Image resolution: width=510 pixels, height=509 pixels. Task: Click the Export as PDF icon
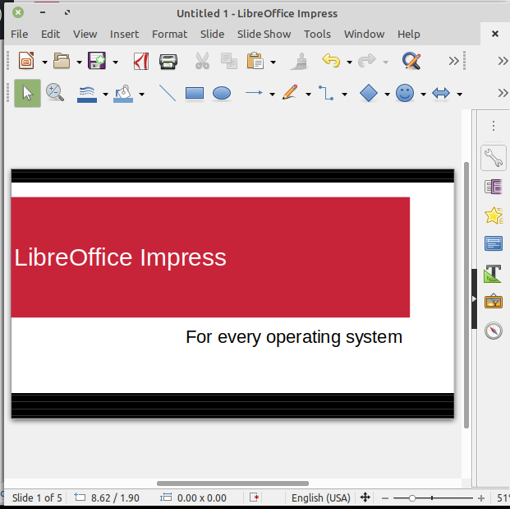[x=140, y=61]
